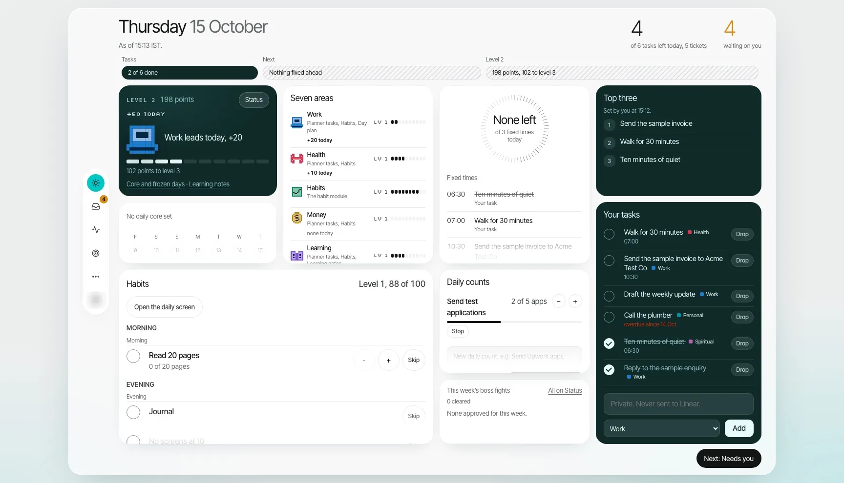Increase Send test applications count with plus

pyautogui.click(x=575, y=302)
